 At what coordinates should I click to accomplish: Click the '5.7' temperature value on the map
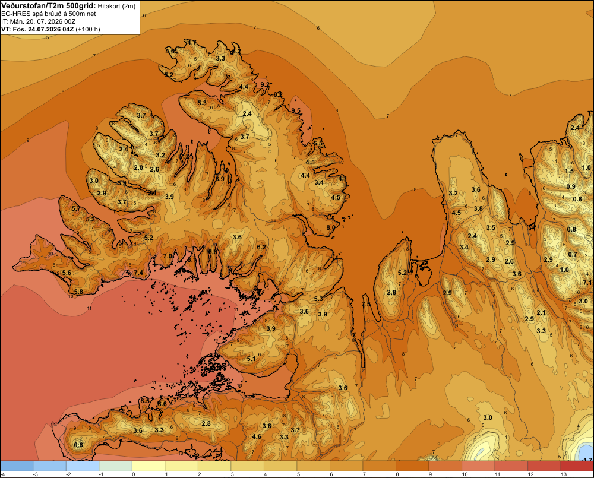pos(76,208)
